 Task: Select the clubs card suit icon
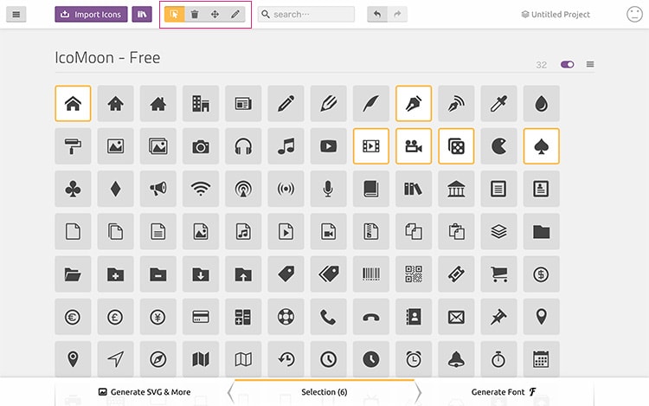click(x=73, y=189)
